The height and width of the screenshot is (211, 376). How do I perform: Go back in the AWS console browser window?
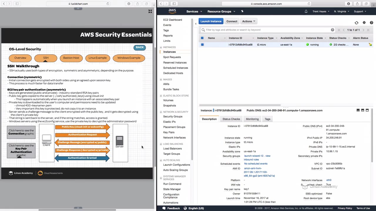point(161,4)
